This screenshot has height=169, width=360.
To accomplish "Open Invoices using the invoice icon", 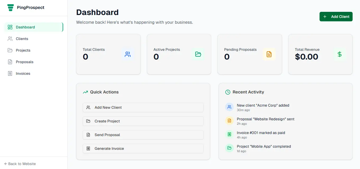I will point(10,73).
